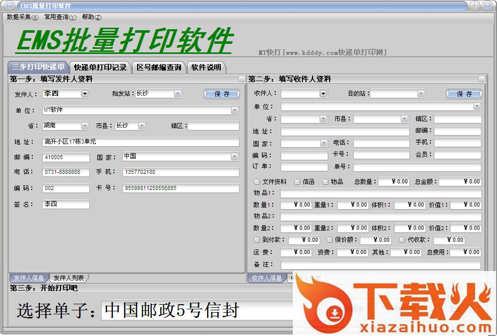Focus the sender 邮编 field showing 410005

pos(66,157)
